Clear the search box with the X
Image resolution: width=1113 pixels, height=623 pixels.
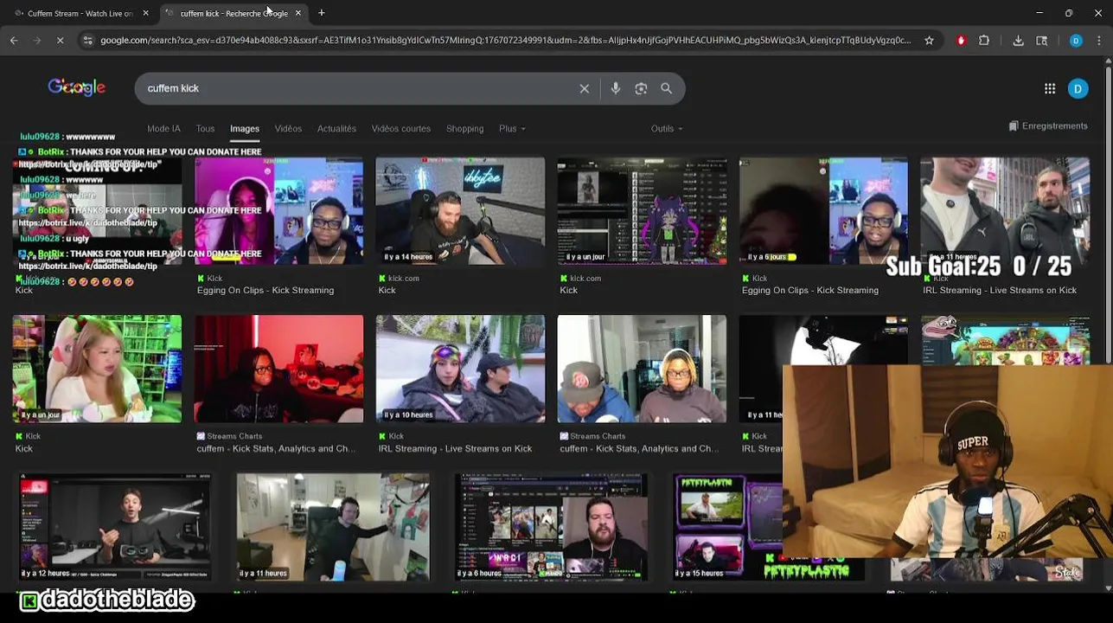click(x=585, y=88)
